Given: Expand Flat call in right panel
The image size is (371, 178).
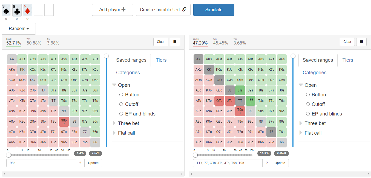Looking at the screenshot, I should [x=313, y=133].
